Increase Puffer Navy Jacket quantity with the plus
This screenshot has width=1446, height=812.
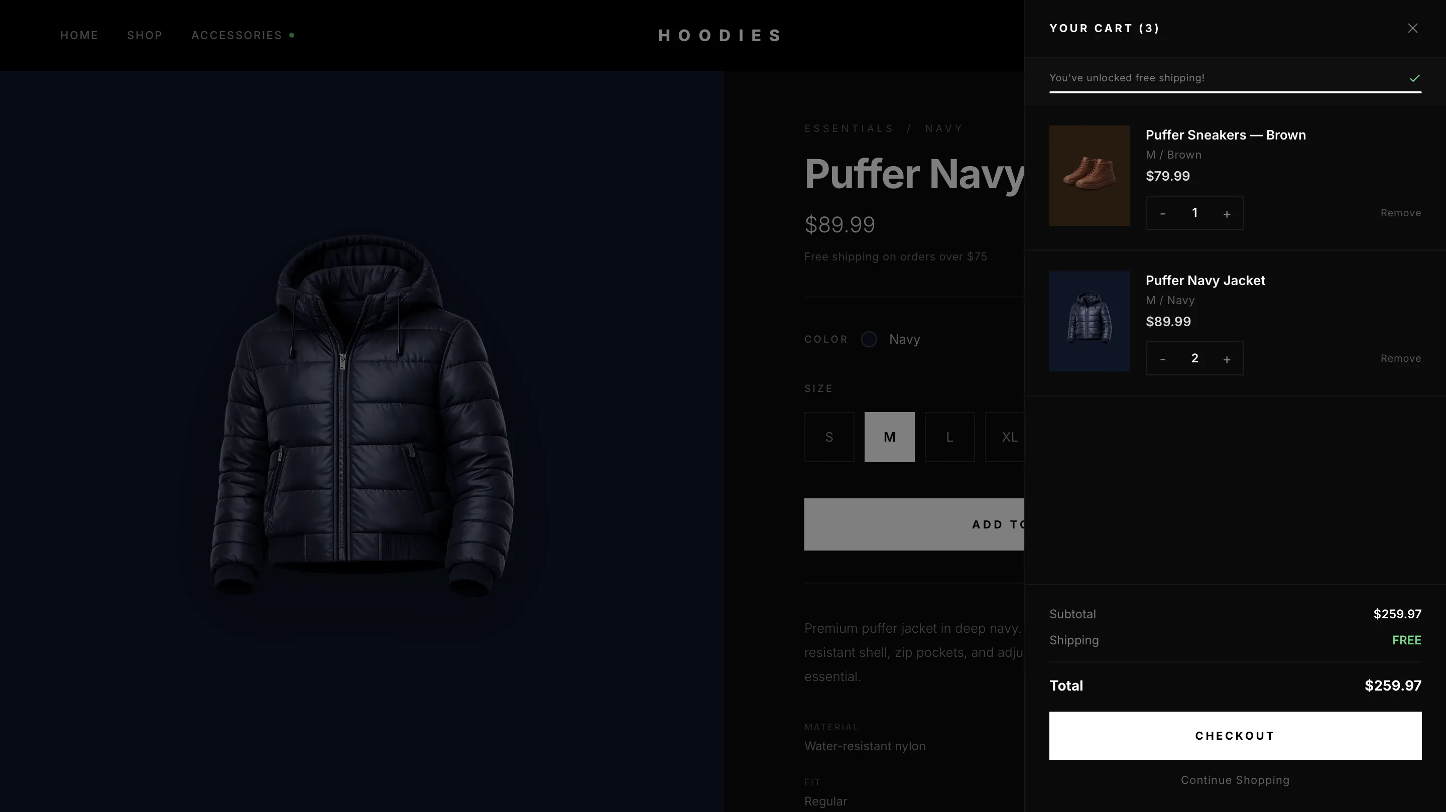click(1227, 359)
